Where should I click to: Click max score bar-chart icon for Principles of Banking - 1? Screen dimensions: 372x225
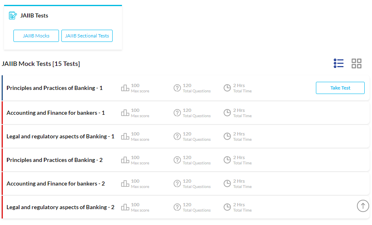click(x=125, y=88)
